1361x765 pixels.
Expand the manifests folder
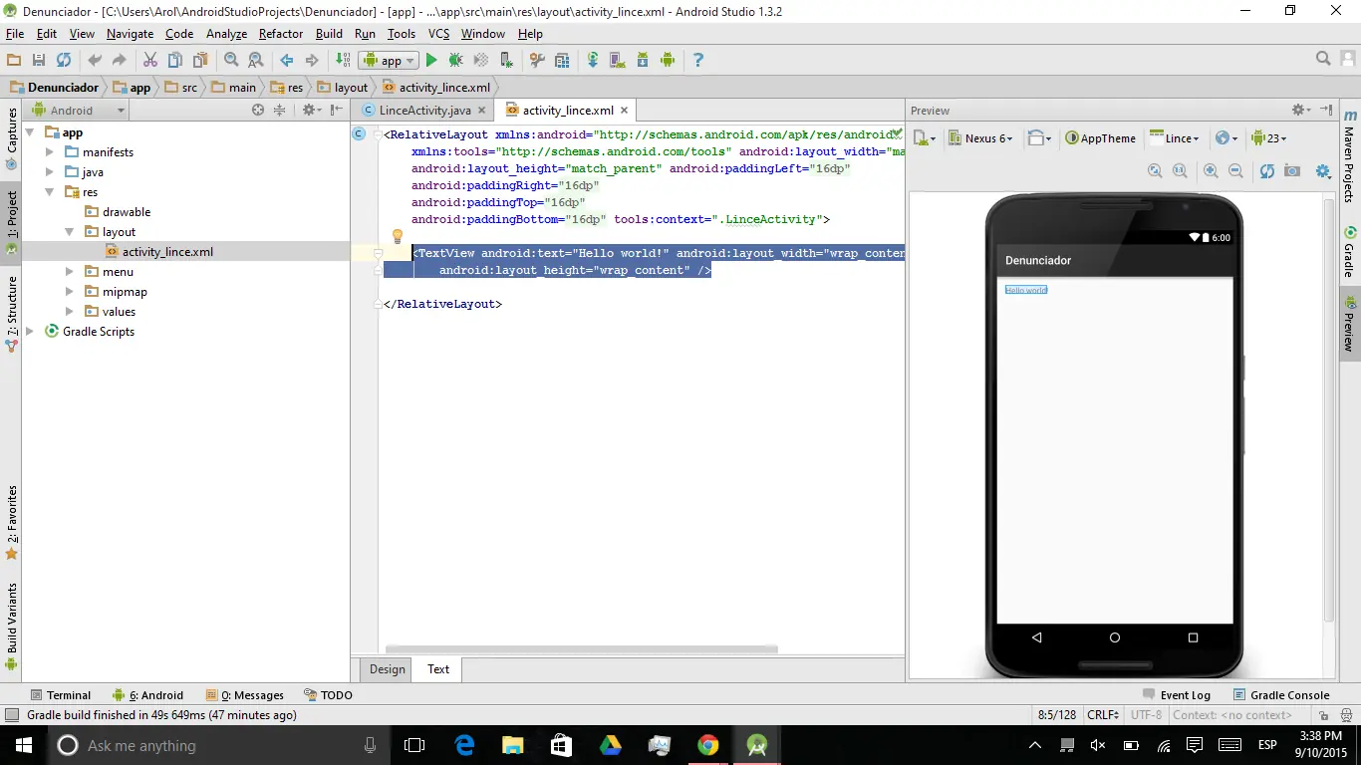[50, 152]
